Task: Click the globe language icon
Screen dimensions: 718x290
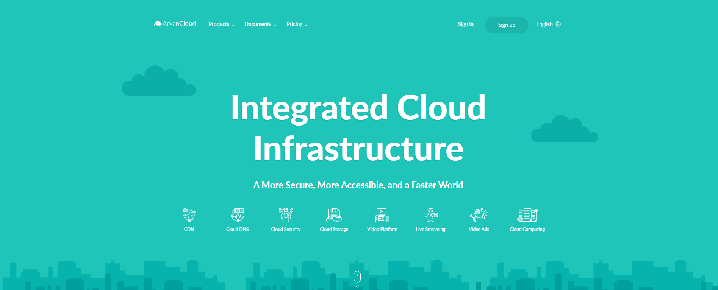Action: 558,24
